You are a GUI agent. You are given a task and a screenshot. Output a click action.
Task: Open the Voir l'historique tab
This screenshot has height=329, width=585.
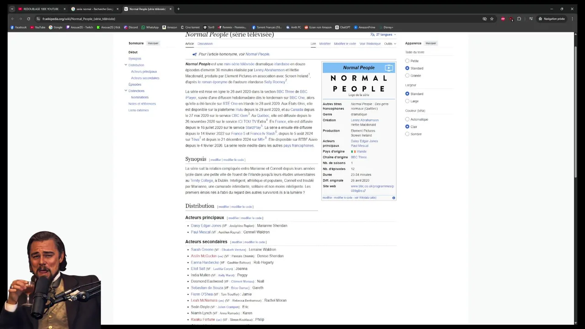(x=370, y=43)
